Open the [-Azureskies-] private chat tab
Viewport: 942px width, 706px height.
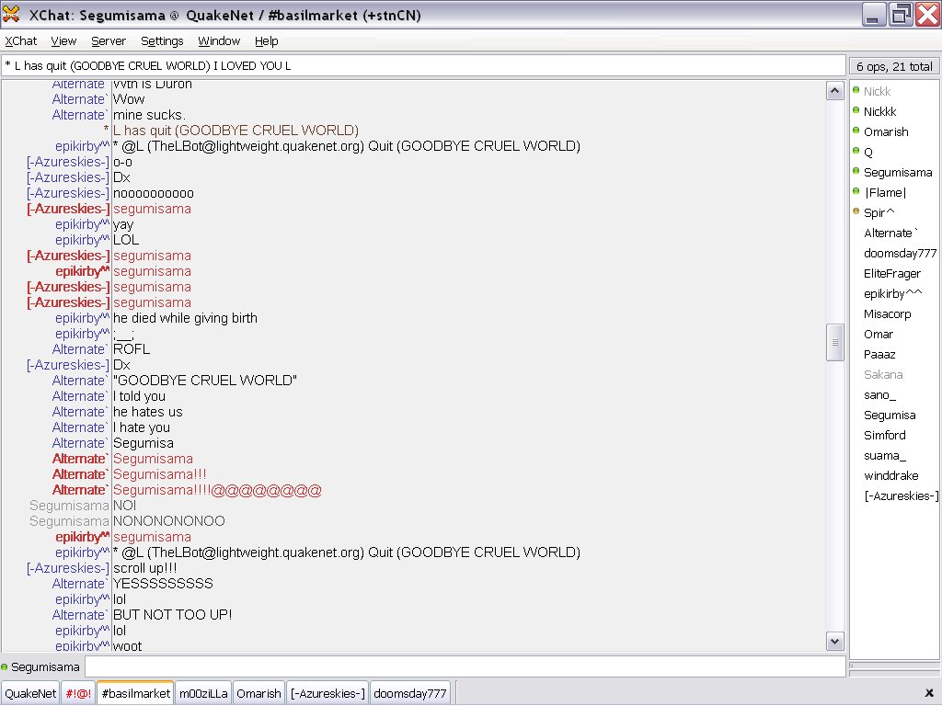click(x=327, y=693)
